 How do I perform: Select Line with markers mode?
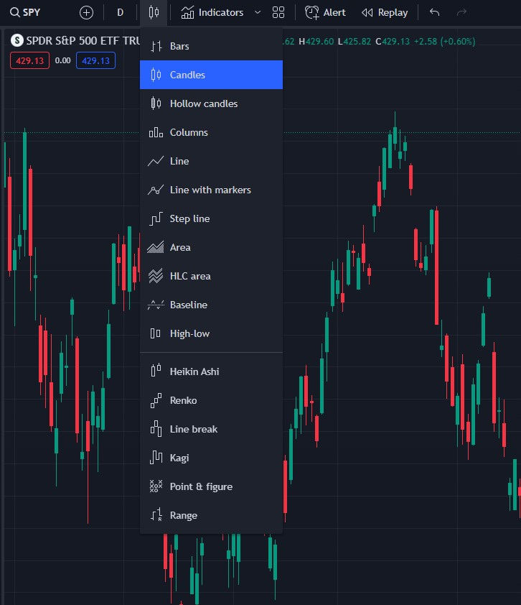pos(209,190)
